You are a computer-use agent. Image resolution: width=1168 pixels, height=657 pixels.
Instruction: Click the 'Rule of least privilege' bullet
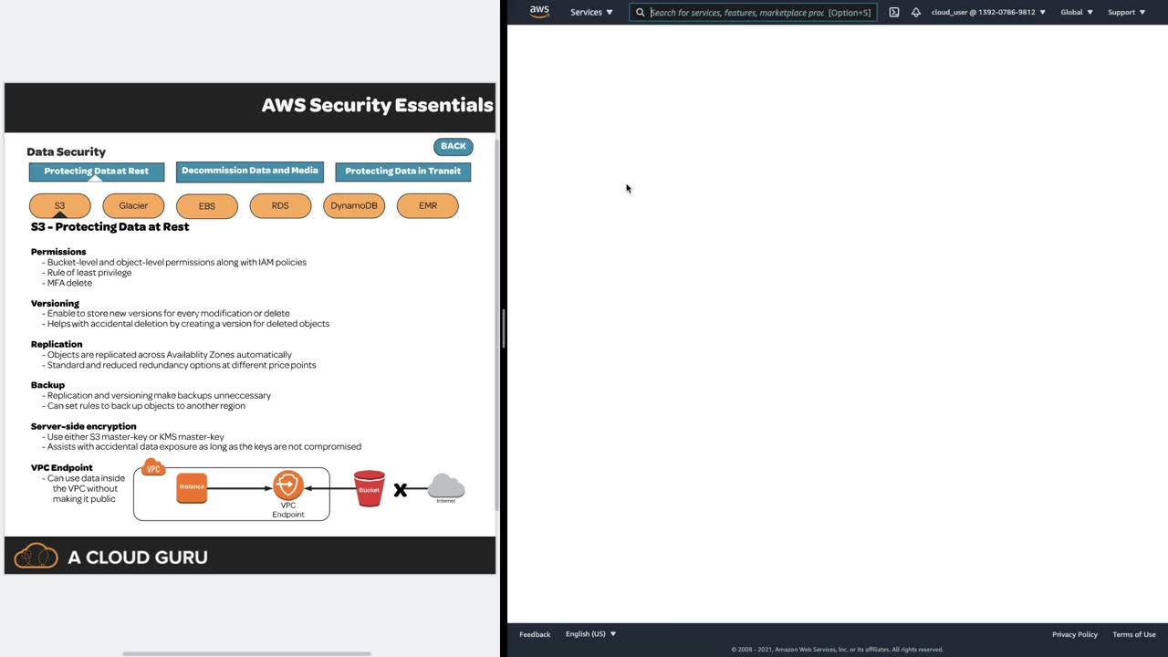pyautogui.click(x=89, y=273)
